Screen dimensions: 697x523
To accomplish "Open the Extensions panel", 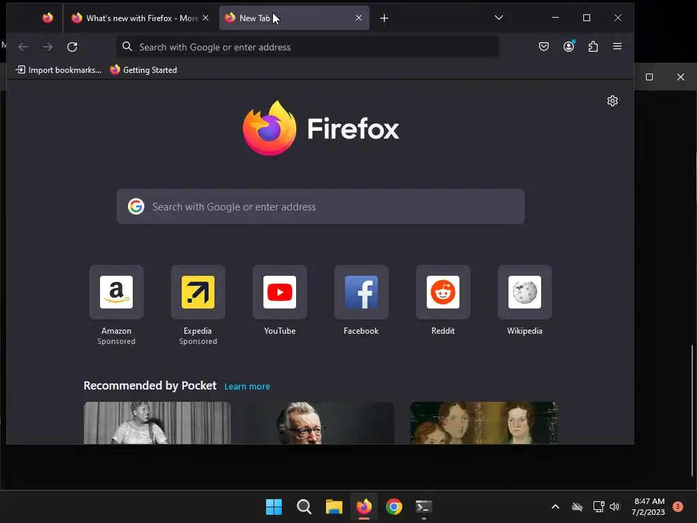I will point(593,46).
